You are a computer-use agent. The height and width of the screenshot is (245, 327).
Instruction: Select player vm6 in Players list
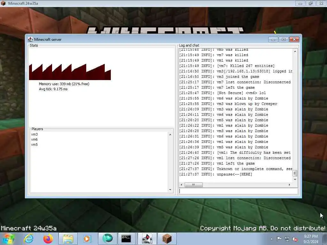point(34,140)
